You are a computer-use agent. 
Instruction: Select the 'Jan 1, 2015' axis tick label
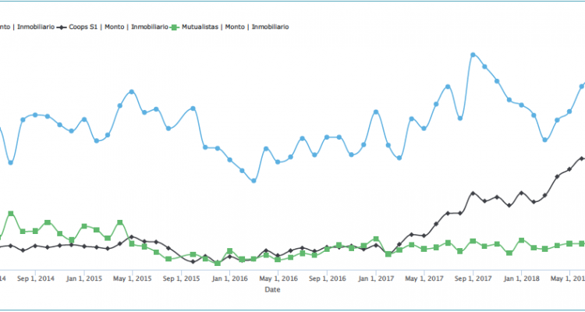(x=84, y=278)
